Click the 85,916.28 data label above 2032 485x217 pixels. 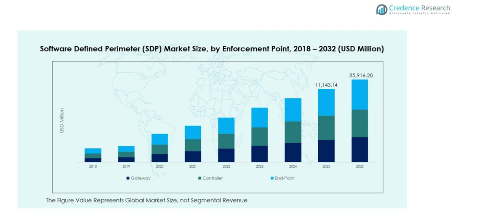point(361,76)
